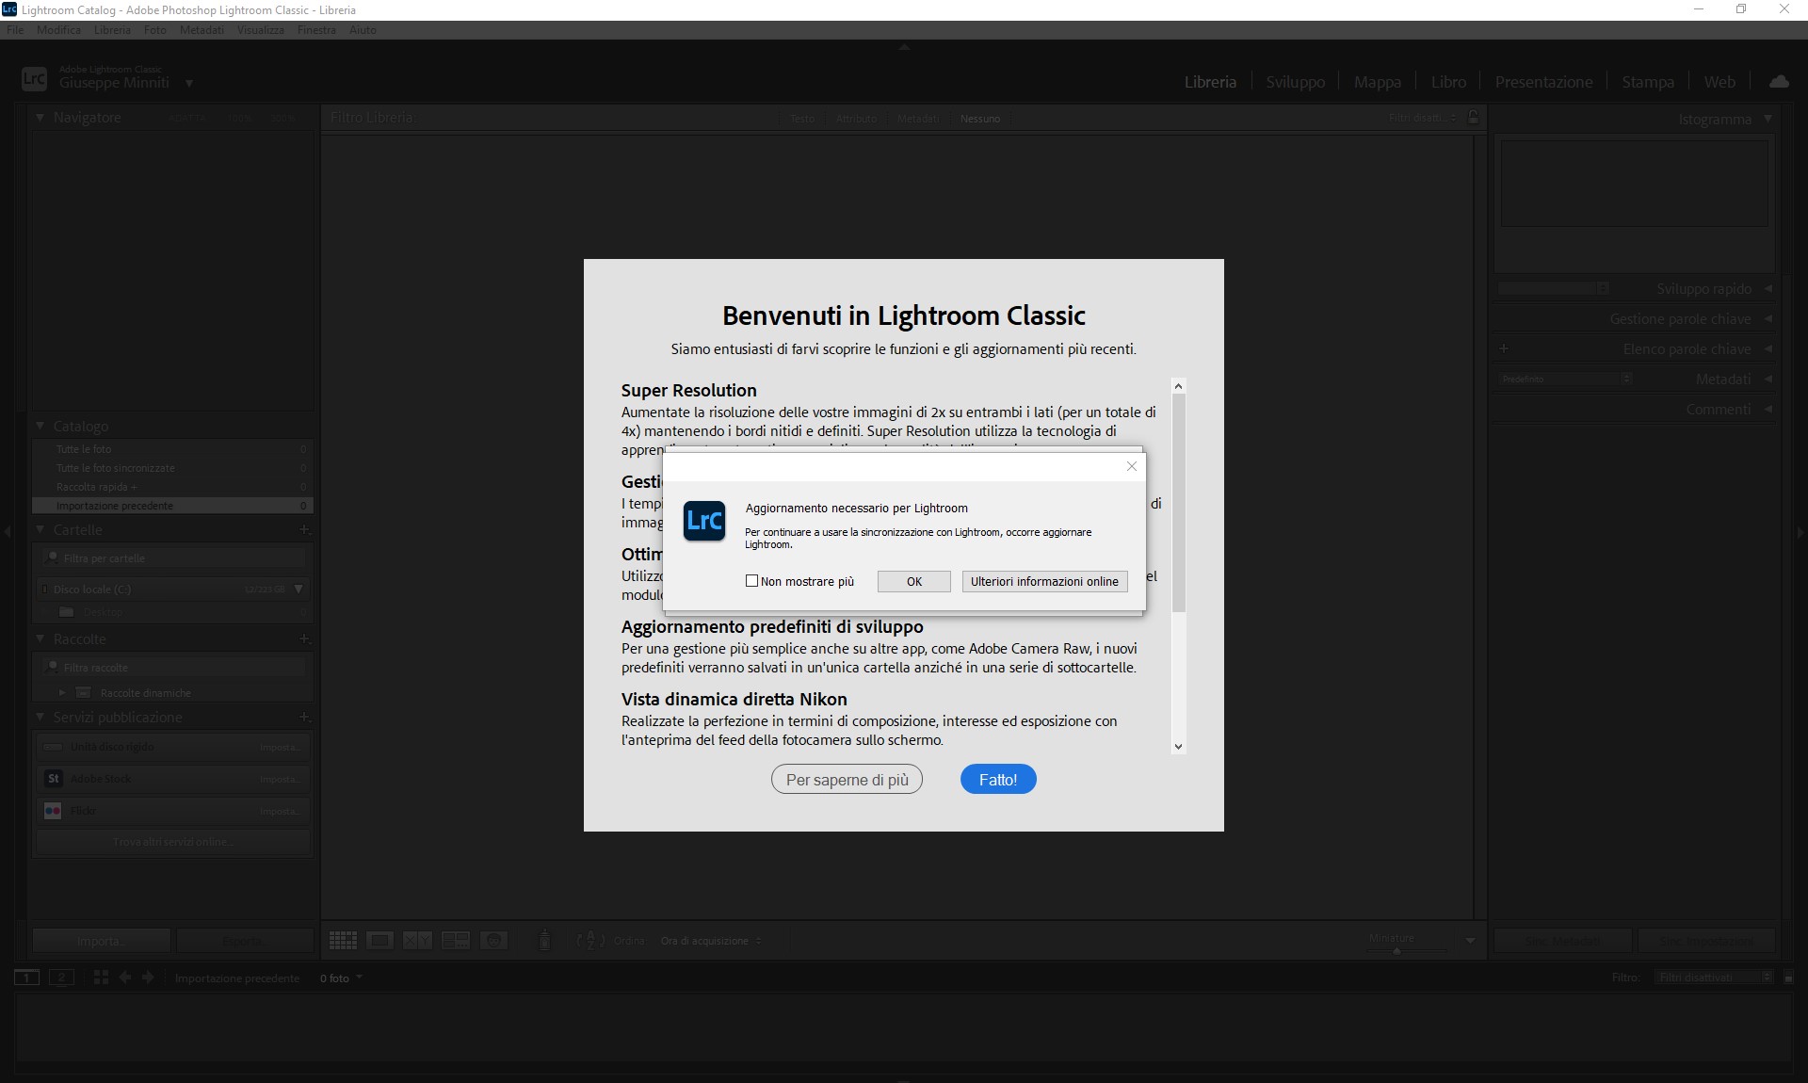This screenshot has height=1083, width=1808.
Task: Tick the 'Non mostrare più' checkbox
Action: 751,581
